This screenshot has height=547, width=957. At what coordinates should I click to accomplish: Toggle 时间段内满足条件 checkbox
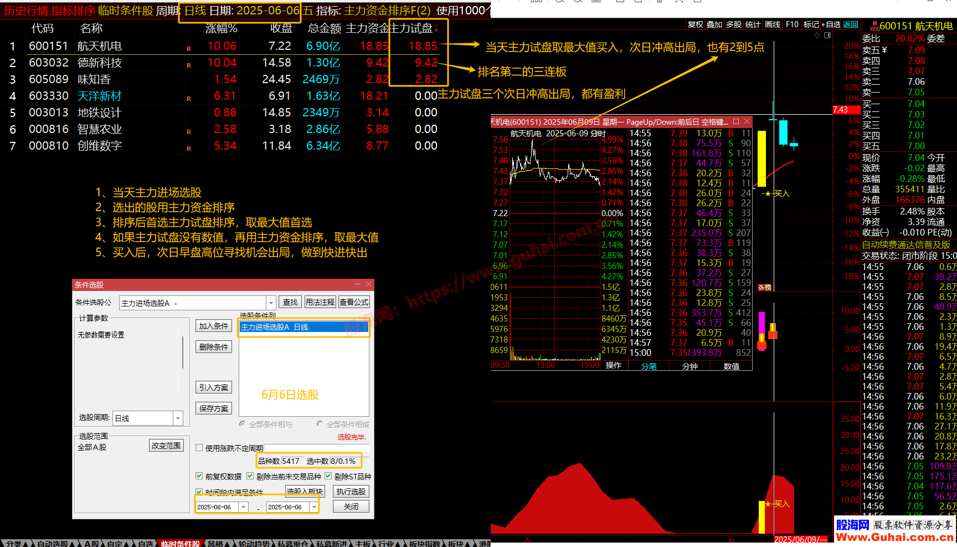pyautogui.click(x=199, y=492)
